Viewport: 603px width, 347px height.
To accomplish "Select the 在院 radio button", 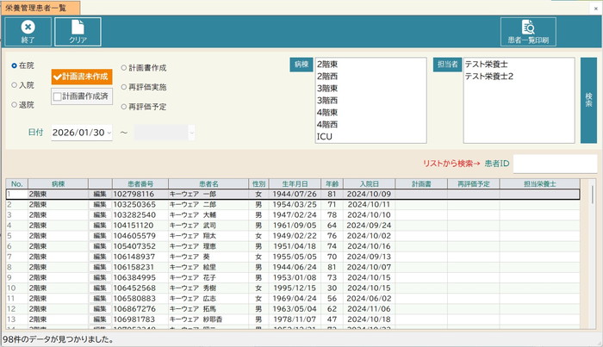I will coord(15,65).
